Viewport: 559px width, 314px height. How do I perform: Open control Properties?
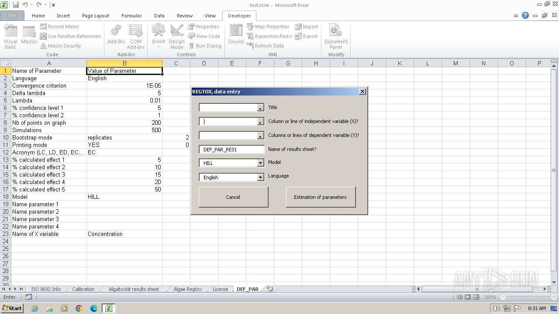coord(204,27)
